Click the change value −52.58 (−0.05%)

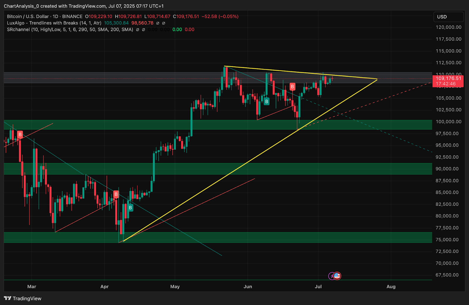click(x=220, y=16)
